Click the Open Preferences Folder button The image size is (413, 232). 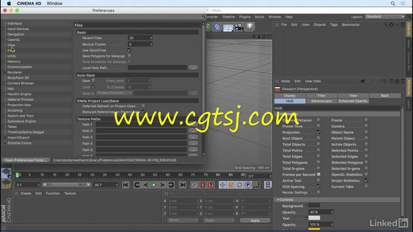(26, 160)
